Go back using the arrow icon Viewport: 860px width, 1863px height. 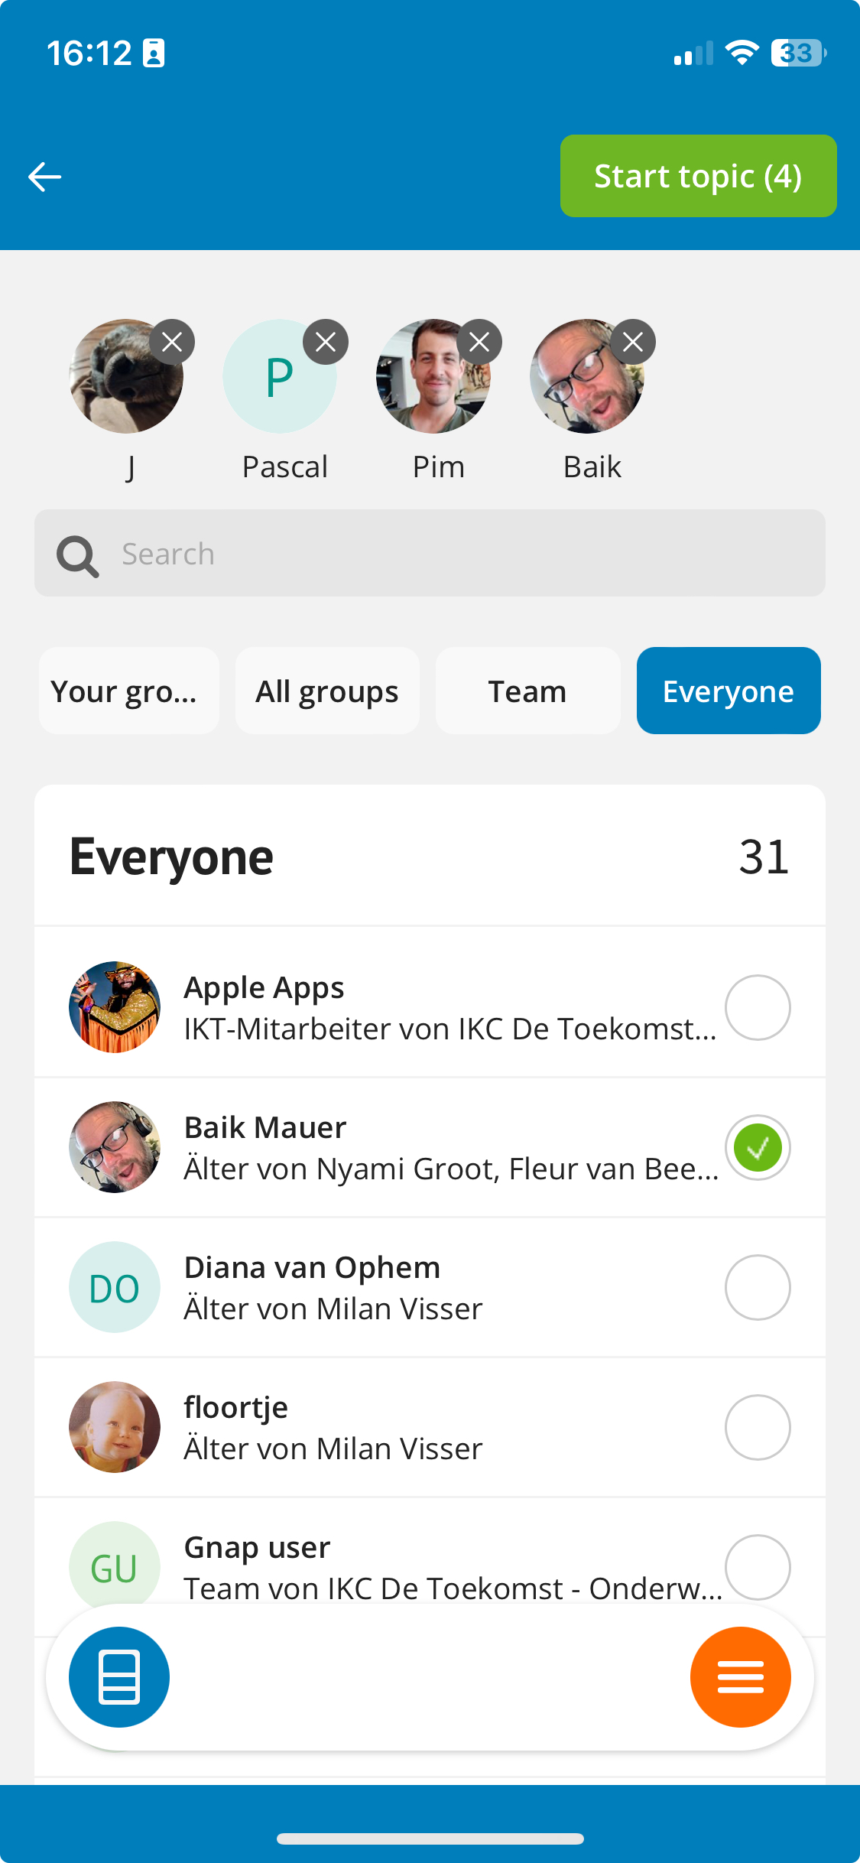[x=44, y=177]
